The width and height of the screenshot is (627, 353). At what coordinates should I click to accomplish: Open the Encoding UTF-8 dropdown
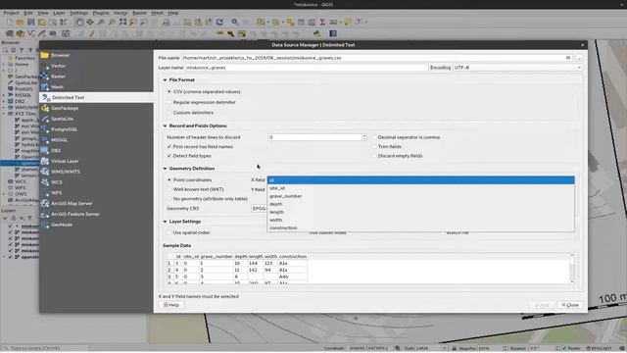click(x=517, y=68)
